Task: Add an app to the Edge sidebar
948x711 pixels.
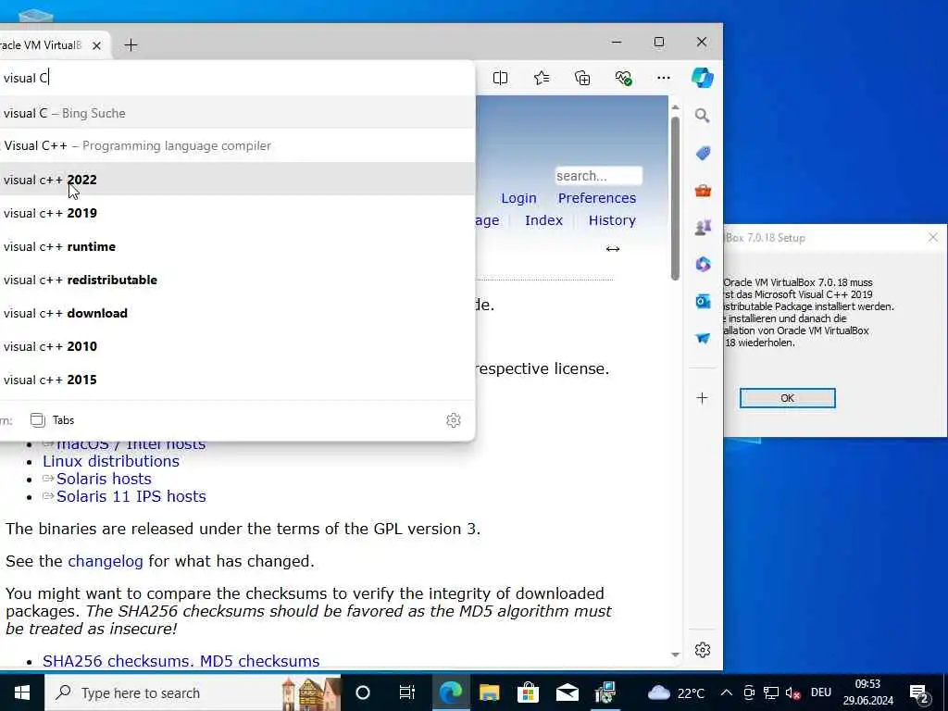Action: pyautogui.click(x=702, y=398)
